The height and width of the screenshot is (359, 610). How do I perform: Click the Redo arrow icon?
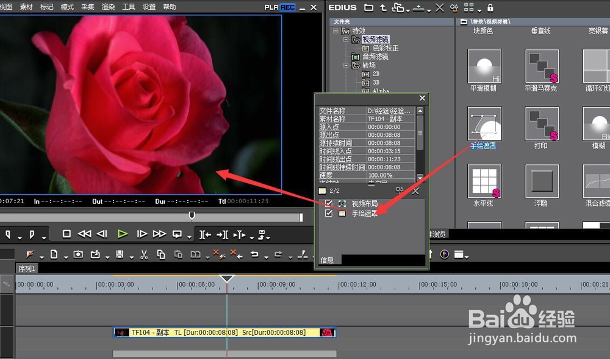(x=279, y=254)
